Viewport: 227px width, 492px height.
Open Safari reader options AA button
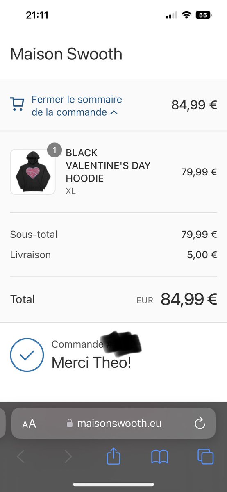[29, 424]
